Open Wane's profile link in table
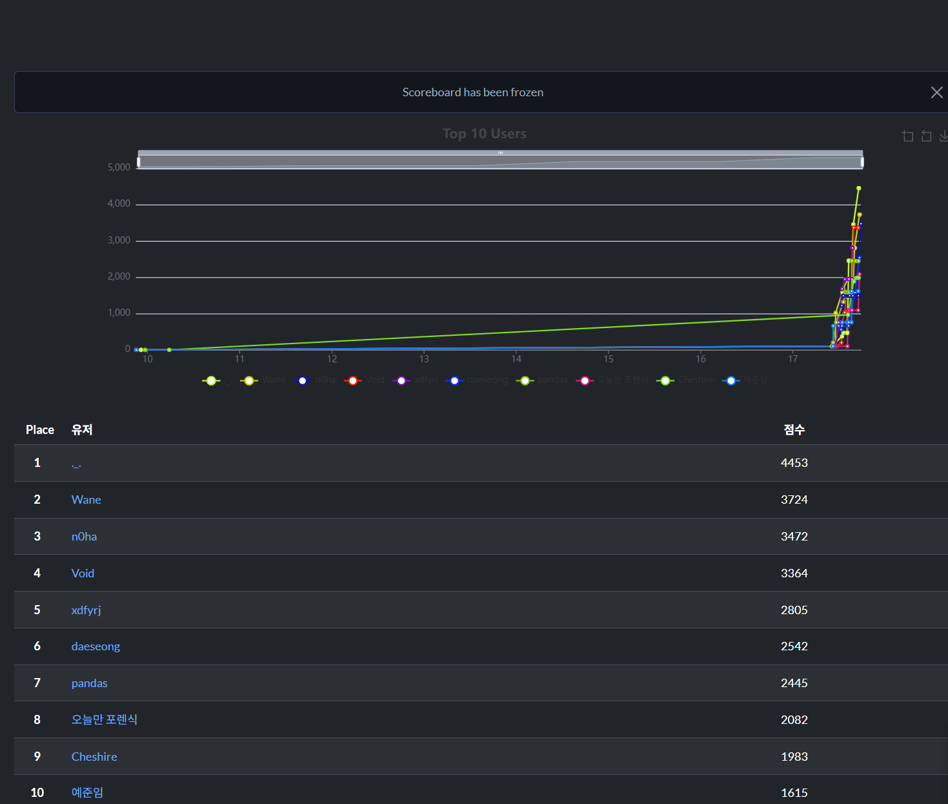The image size is (948, 804). [86, 500]
